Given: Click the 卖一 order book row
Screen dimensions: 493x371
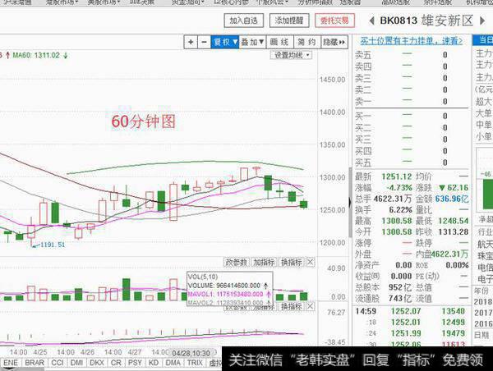Looking at the screenshot, I should [412, 102].
